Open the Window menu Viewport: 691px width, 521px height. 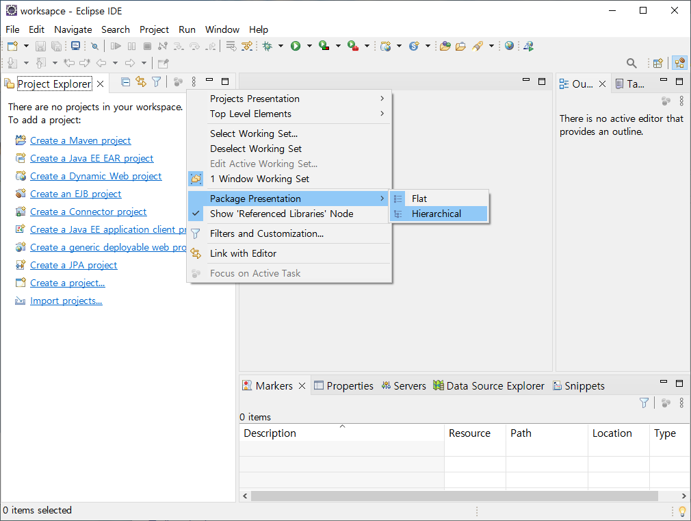(222, 29)
